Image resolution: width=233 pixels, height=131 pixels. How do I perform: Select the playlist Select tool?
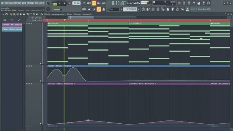coord(31,15)
